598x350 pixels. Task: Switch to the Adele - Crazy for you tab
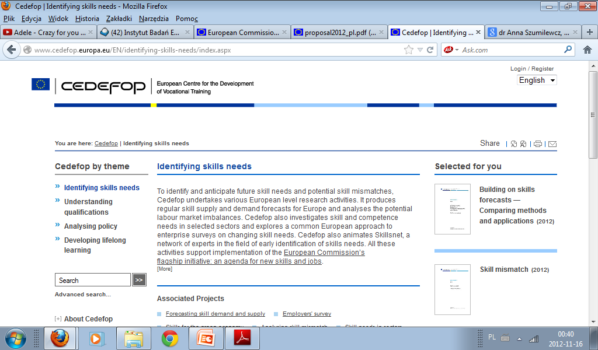coord(48,32)
